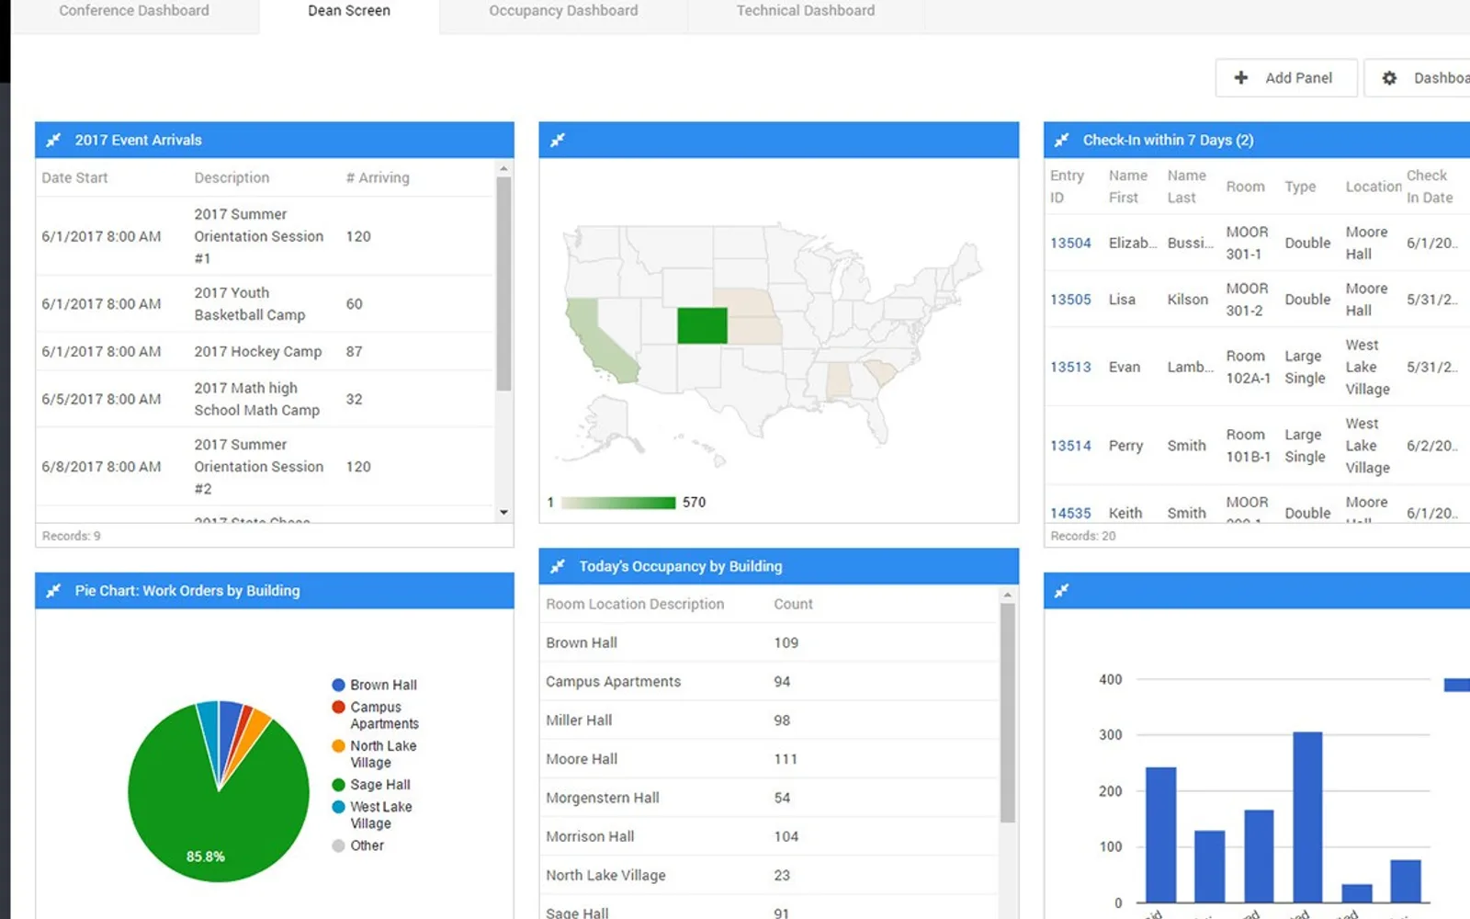Click the gear icon beside Dashboard
This screenshot has height=919, width=1470.
tap(1389, 78)
